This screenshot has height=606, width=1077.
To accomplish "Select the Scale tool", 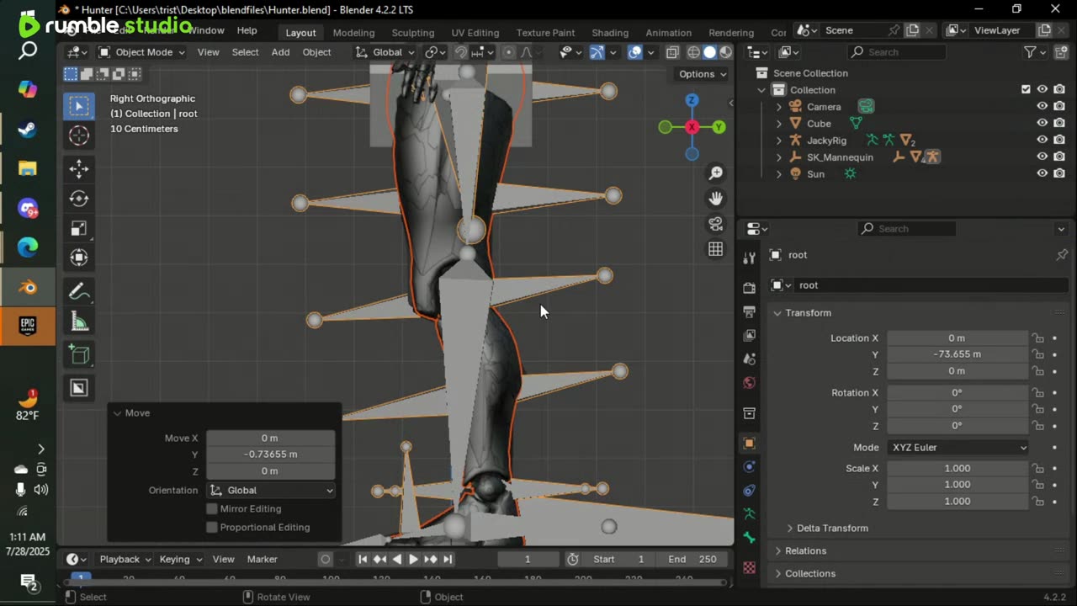I will (79, 229).
